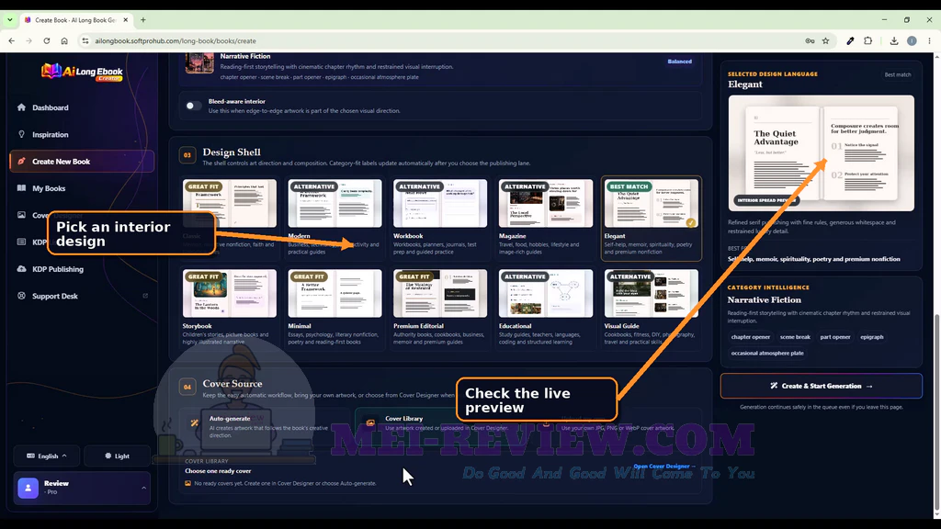Select the Educational design shell card
This screenshot has height=529, width=941.
[x=546, y=309]
